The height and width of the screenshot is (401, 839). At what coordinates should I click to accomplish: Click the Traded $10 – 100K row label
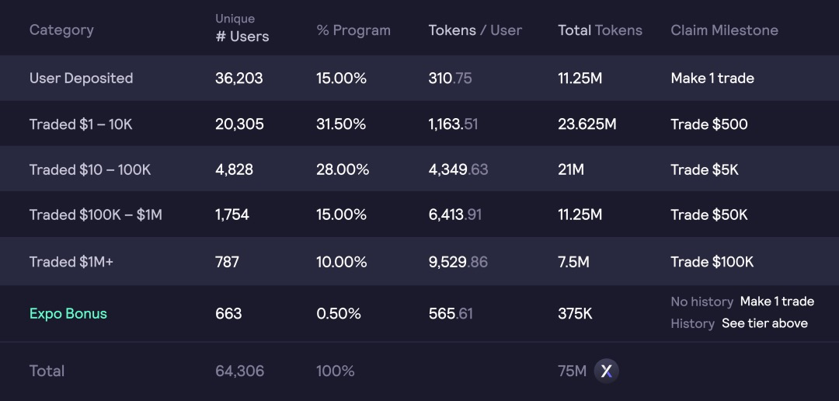point(90,169)
